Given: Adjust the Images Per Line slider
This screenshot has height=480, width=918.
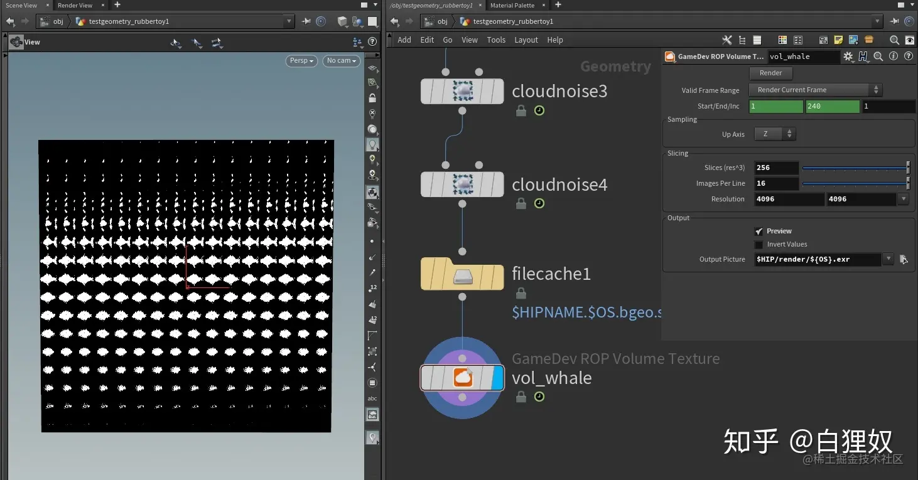Looking at the screenshot, I should 856,184.
